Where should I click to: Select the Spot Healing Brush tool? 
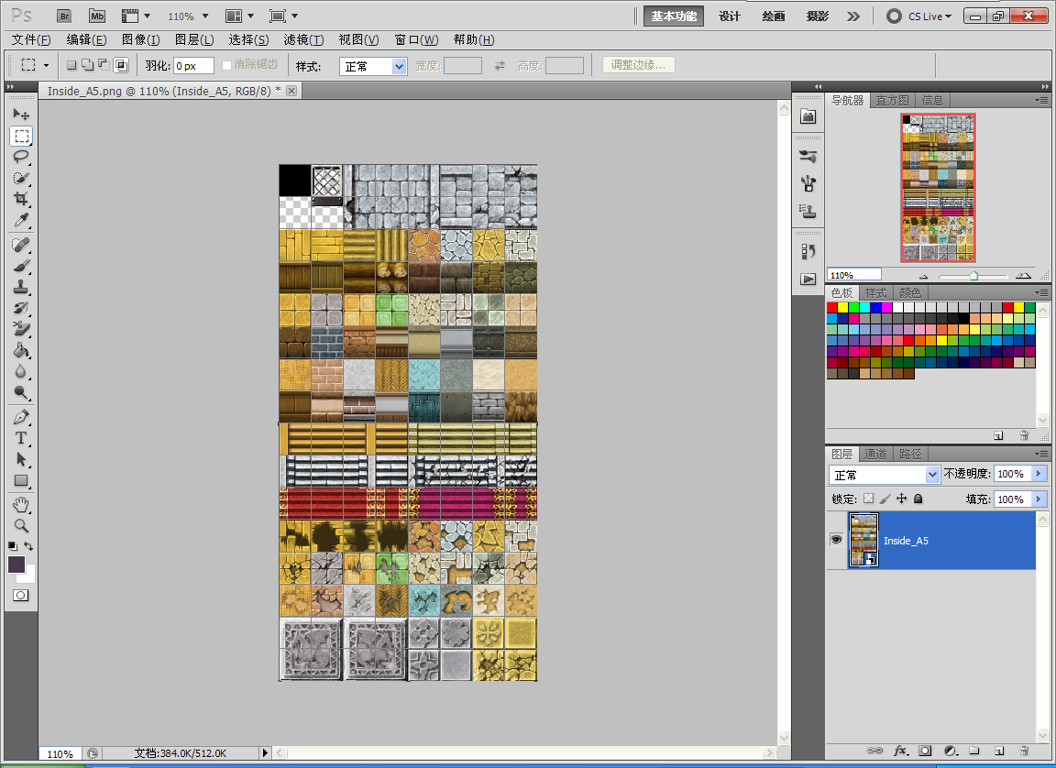point(21,245)
